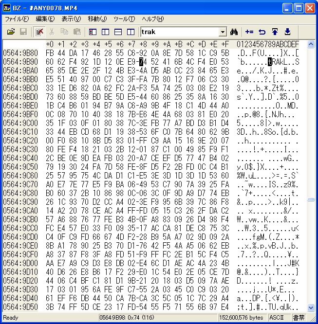Close the BZ window
This screenshot has height=324, width=318.
pyautogui.click(x=310, y=8)
